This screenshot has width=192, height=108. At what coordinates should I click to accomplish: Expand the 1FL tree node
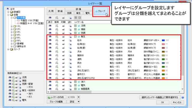click(12, 26)
